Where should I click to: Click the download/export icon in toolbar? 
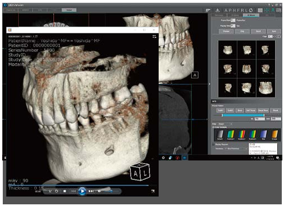click(x=218, y=10)
